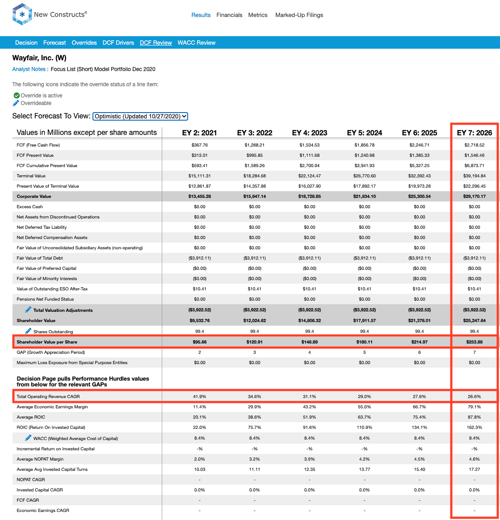Click the Value of Outstanding ESO After-Tax label
This screenshot has height=520, width=500.
click(52, 289)
